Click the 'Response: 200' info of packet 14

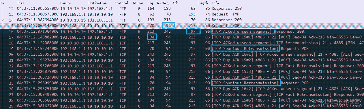(x=227, y=20)
